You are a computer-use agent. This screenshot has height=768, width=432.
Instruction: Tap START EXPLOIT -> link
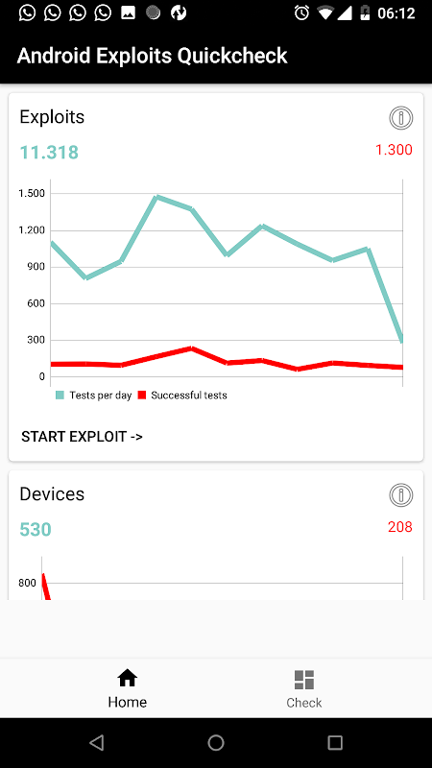[x=82, y=437]
